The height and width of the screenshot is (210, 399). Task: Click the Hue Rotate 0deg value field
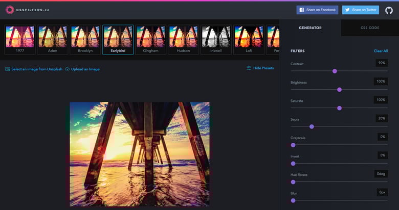pyautogui.click(x=381, y=174)
